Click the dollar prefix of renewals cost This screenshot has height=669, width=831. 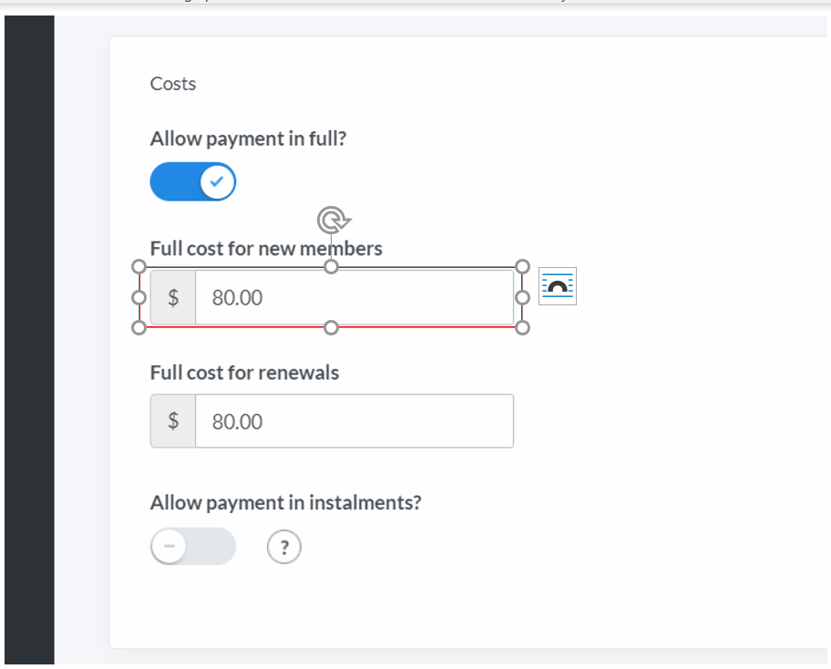[173, 421]
